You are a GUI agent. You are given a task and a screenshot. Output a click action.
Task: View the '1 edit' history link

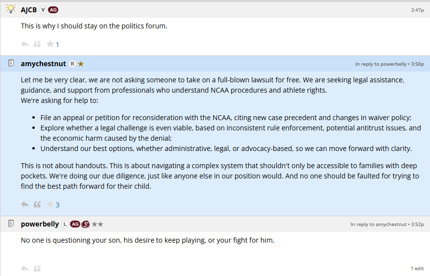click(x=417, y=268)
